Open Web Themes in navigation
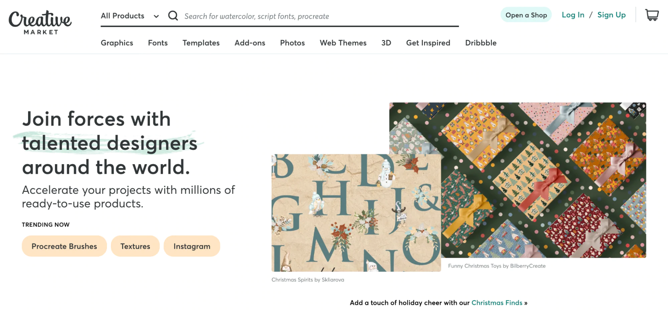 coord(343,43)
